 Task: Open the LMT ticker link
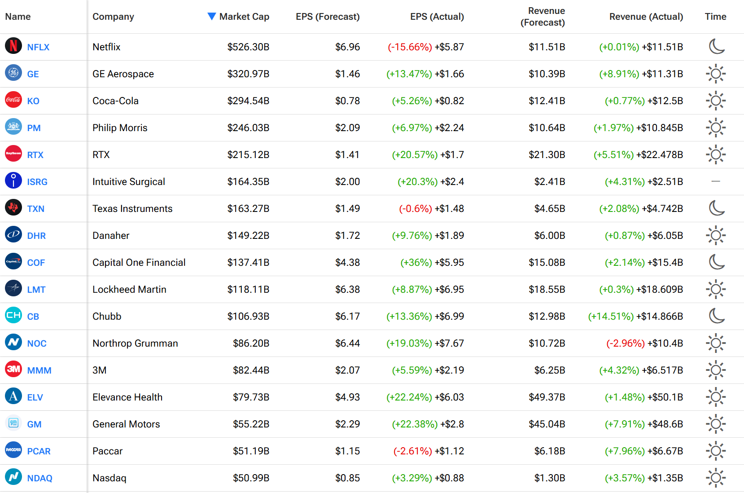pyautogui.click(x=36, y=290)
